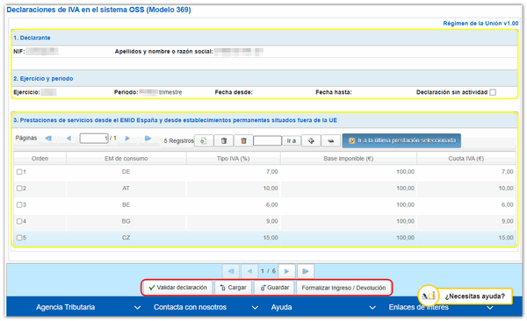Go to first page of the records table

tap(48, 138)
